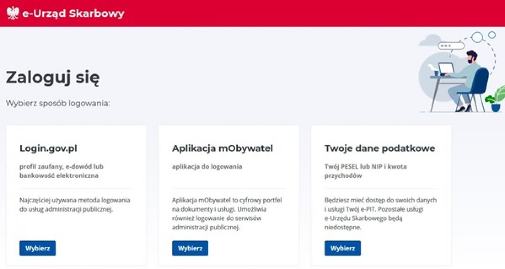
Task: Click the 'Wybierz sposób logowania:' text
Action: coord(58,103)
